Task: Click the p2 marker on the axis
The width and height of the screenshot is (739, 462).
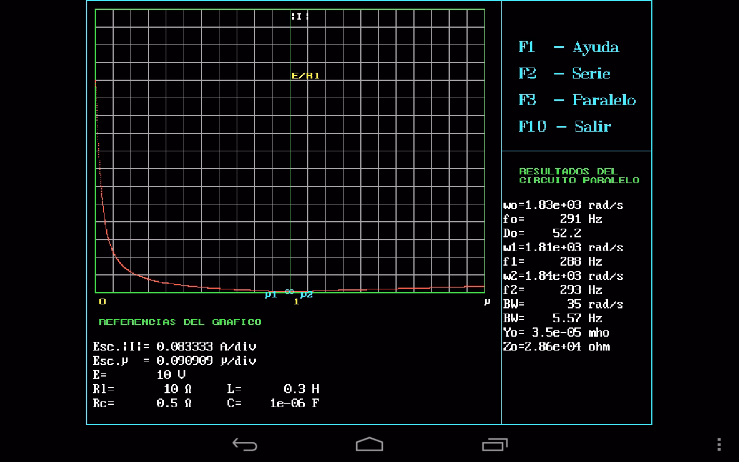Action: 307,295
